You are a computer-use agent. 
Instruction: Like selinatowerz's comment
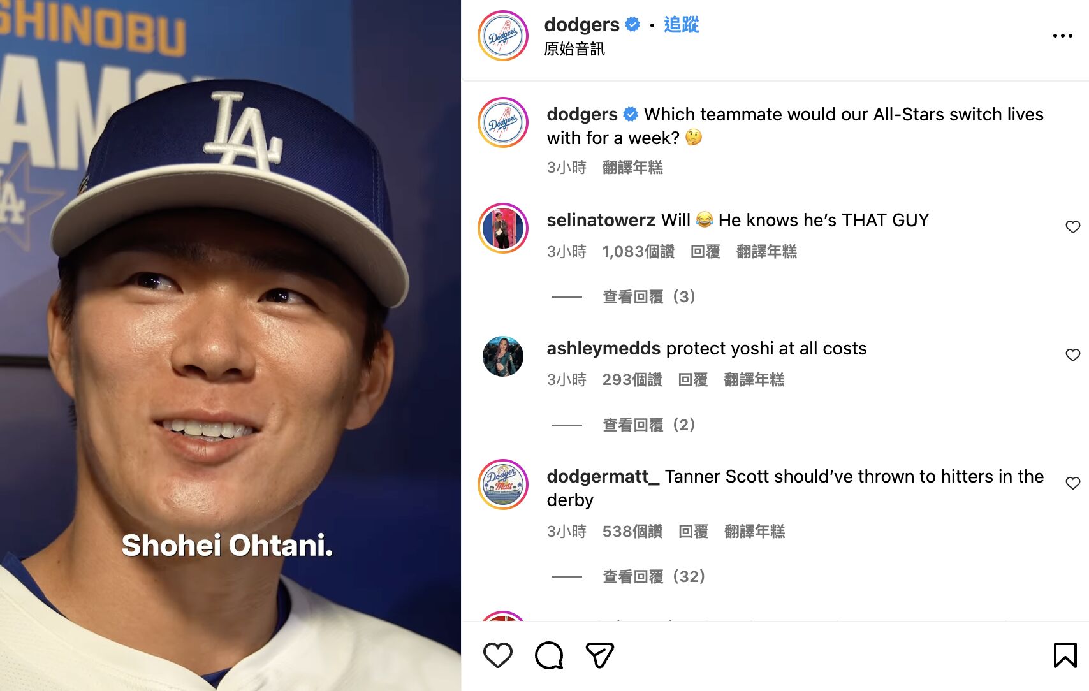(x=1072, y=227)
